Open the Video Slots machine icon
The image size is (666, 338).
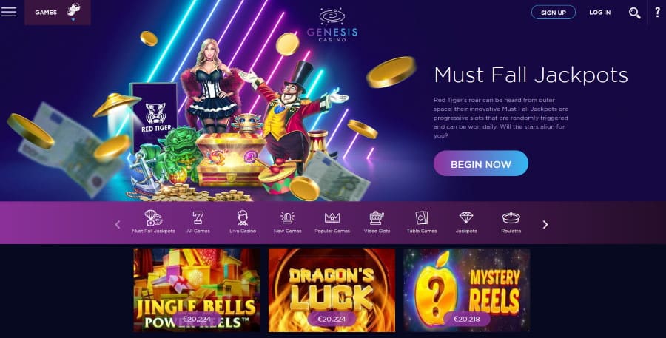pyautogui.click(x=377, y=218)
